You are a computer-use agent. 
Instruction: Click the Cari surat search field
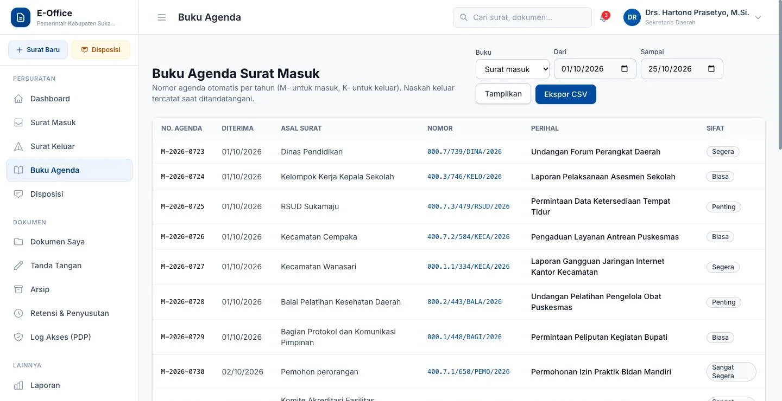[x=522, y=17]
